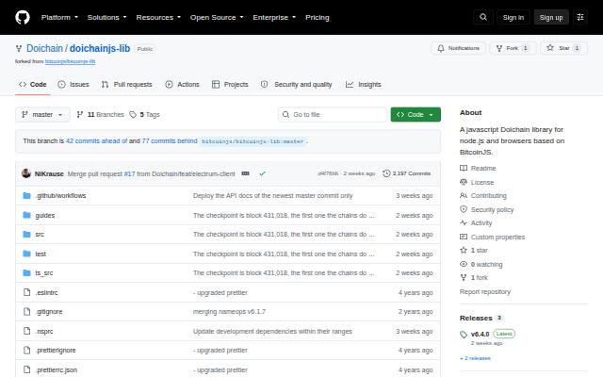
Task: Click the Notifications bell button
Action: [459, 48]
